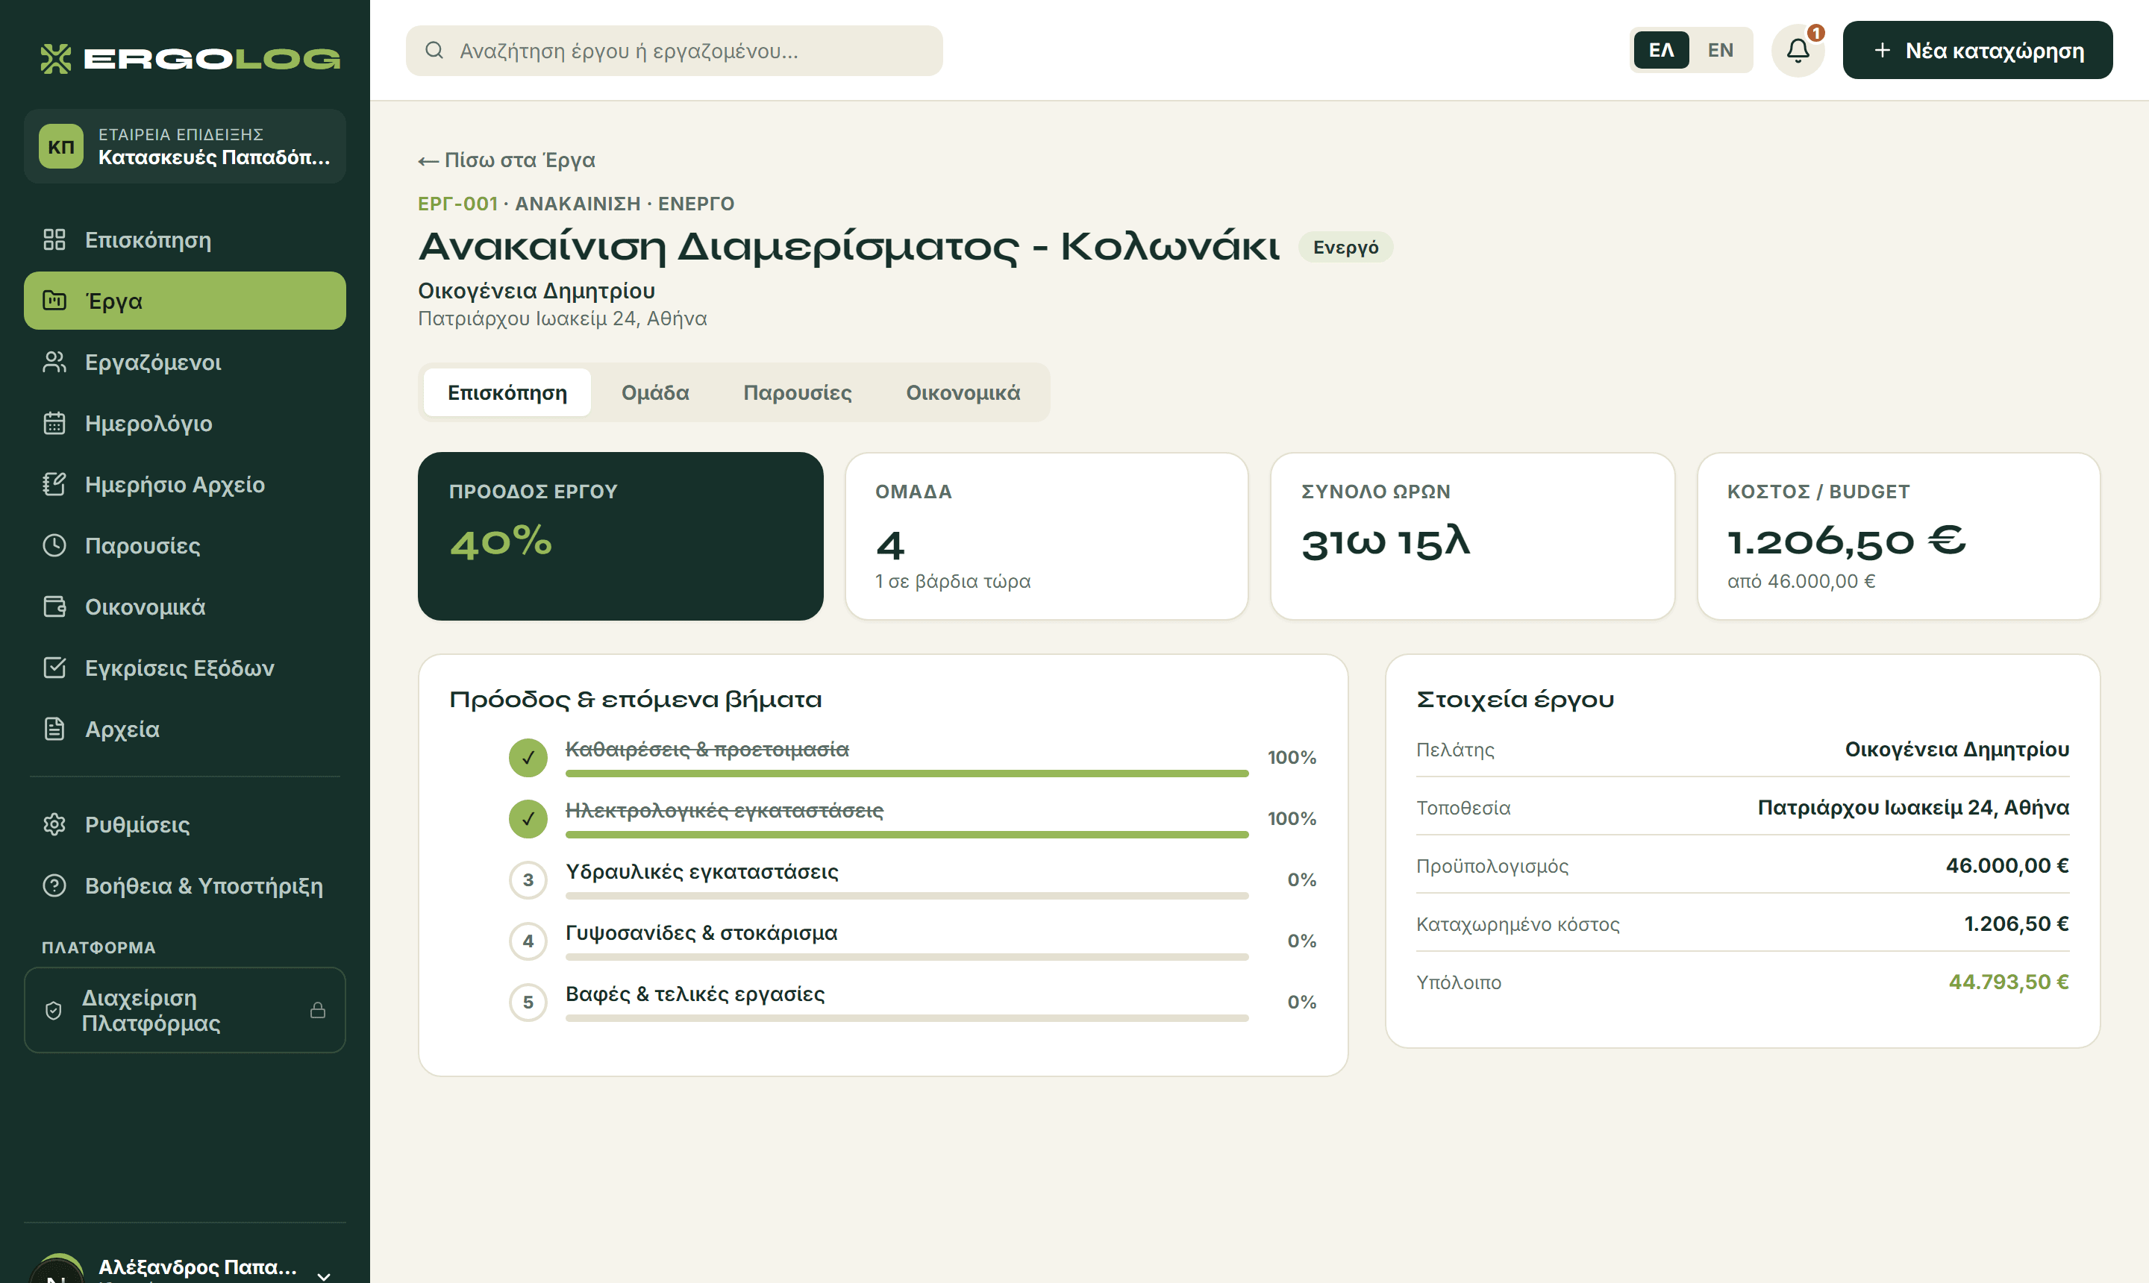Switch language to EN

[x=1720, y=50]
